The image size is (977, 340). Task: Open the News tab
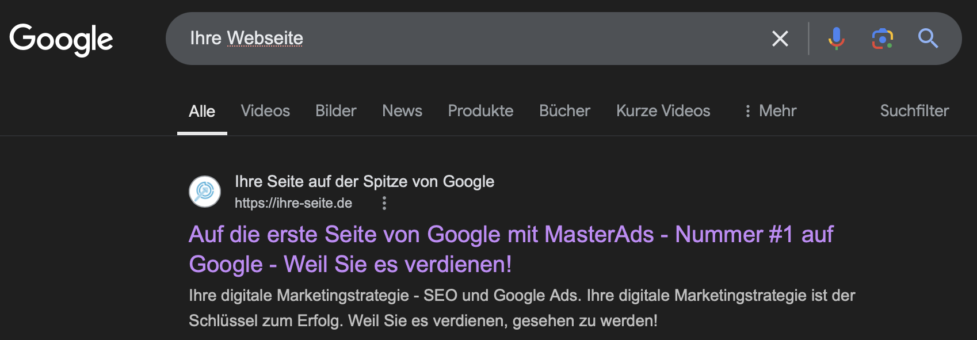402,110
